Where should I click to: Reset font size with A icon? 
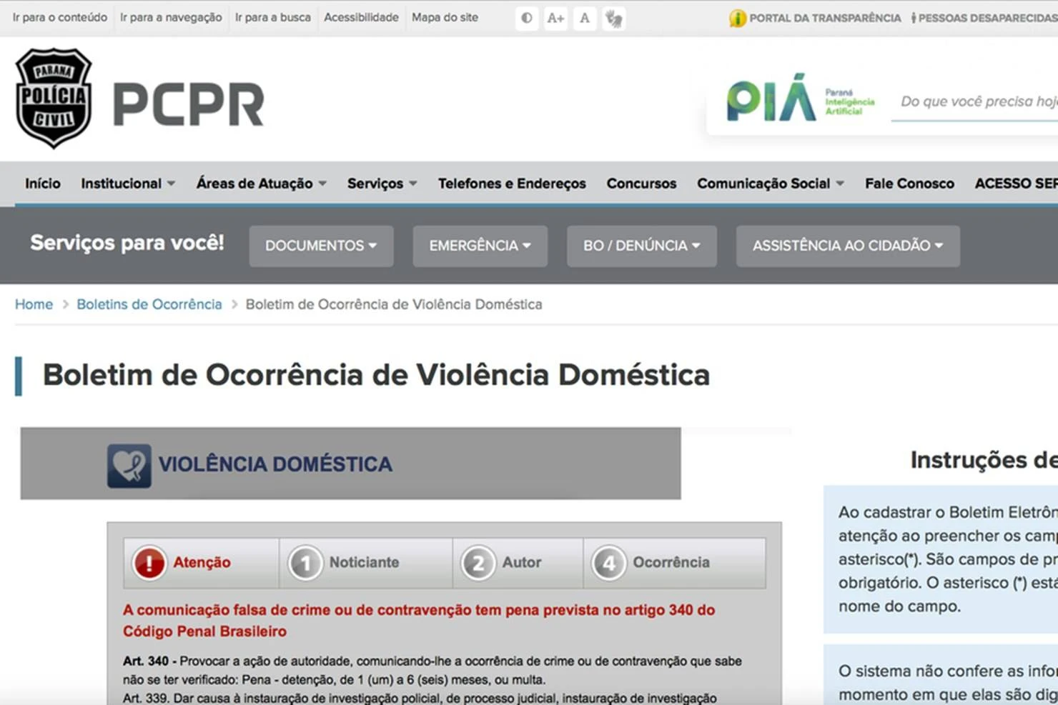click(x=585, y=18)
